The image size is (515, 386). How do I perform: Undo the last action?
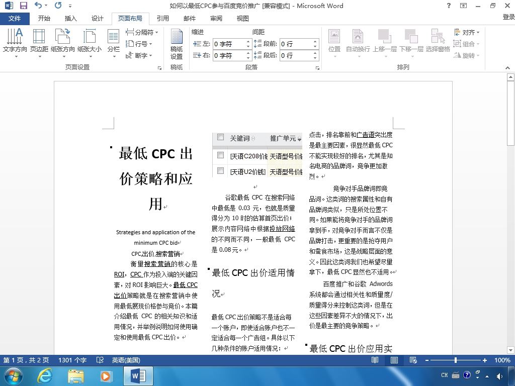click(38, 5)
